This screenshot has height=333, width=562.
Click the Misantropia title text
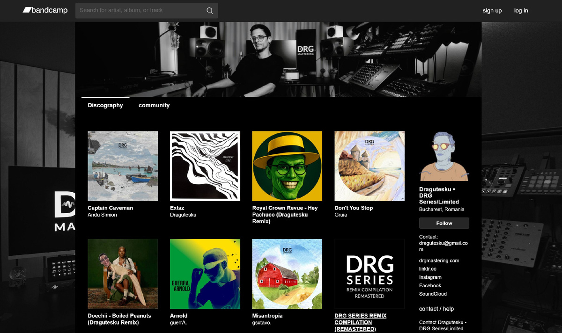pyautogui.click(x=267, y=316)
